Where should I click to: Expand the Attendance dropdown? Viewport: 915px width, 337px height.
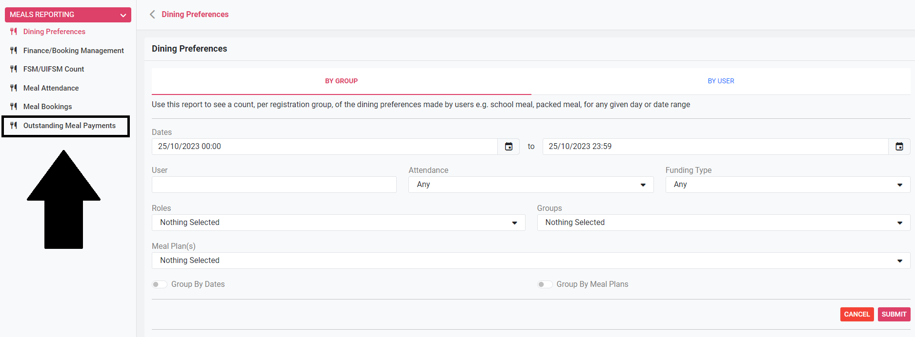(530, 185)
